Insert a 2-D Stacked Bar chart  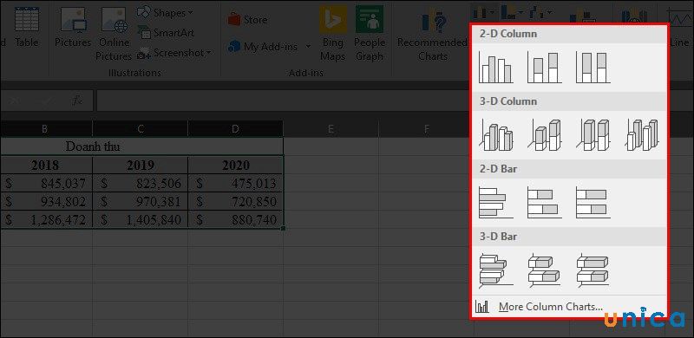click(545, 203)
